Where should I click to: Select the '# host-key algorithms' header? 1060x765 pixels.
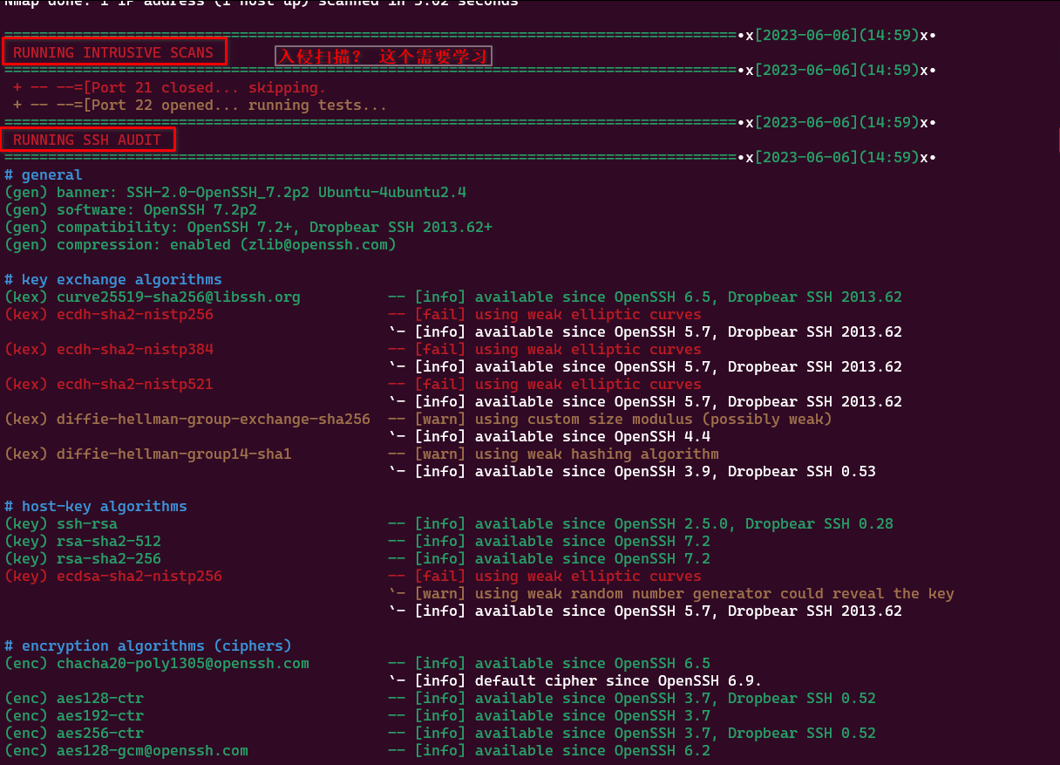coord(95,506)
